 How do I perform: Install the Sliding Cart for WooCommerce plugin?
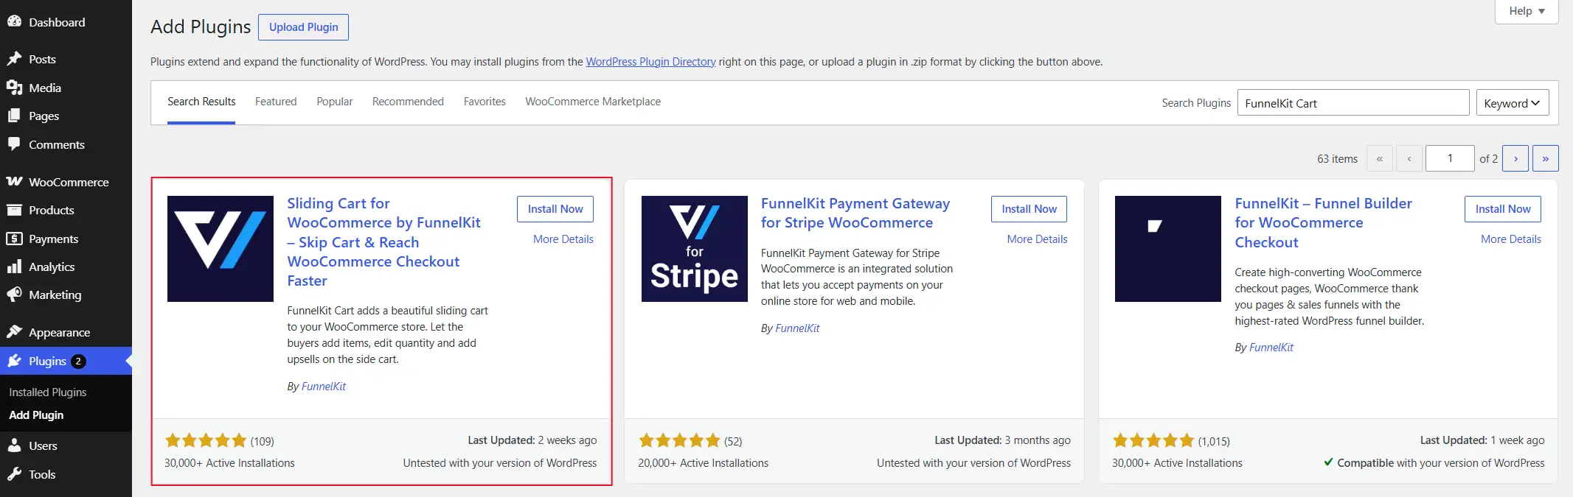555,209
